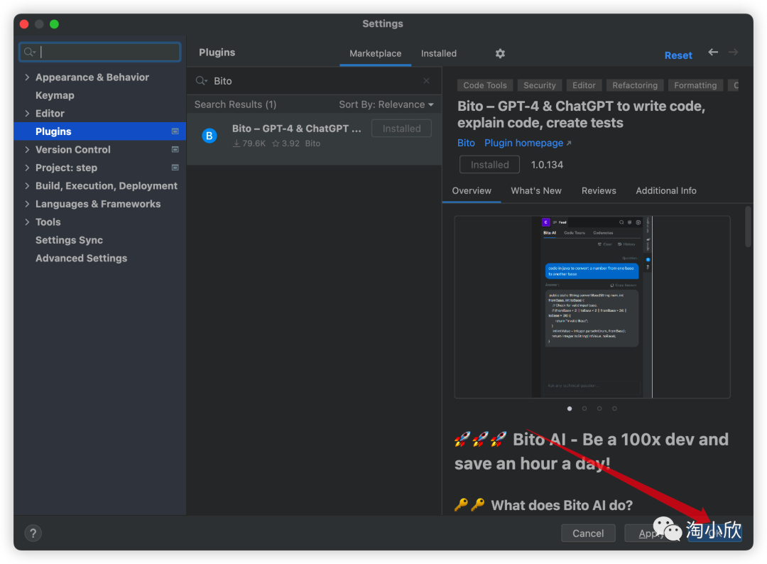Select Settings Sync in the sidebar

69,240
